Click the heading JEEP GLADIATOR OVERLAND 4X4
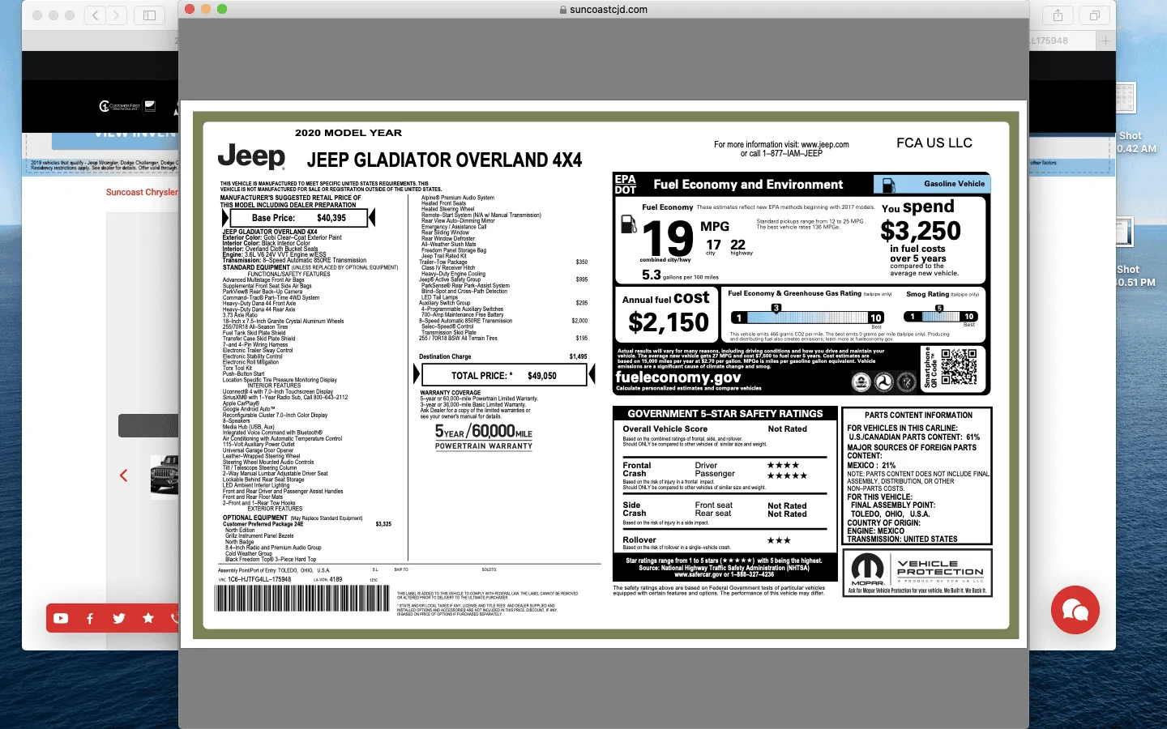The width and height of the screenshot is (1167, 729). click(x=444, y=160)
